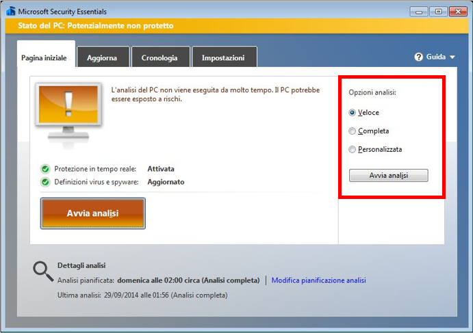Click the Aggiornato status text
473x333 pixels.
tap(166, 182)
